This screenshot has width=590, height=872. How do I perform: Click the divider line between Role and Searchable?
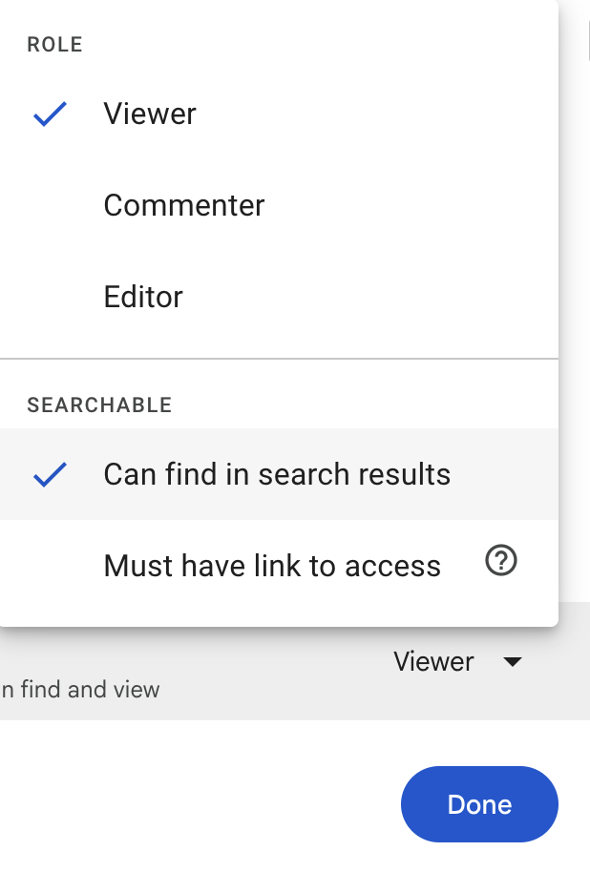click(279, 359)
